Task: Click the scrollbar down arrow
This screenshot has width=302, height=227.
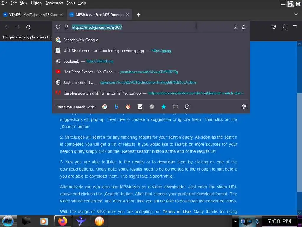Action: 299,213
